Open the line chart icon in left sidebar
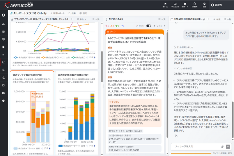 pos(4,62)
